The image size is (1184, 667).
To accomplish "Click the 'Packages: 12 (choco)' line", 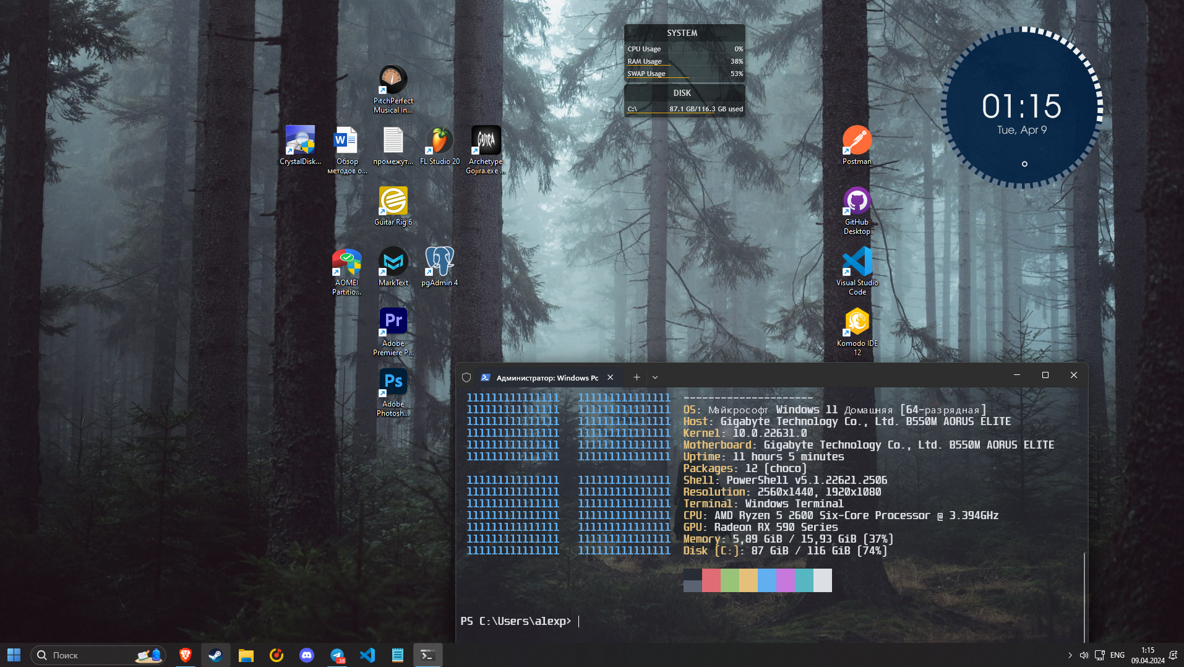I will click(x=745, y=468).
